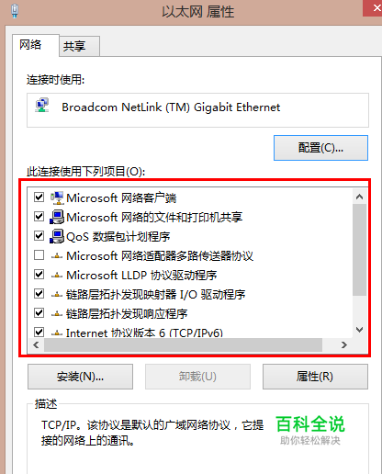
Task: Click the Microsoft LLDP 协议驱动程序 protocol icon
Action: [x=57, y=276]
